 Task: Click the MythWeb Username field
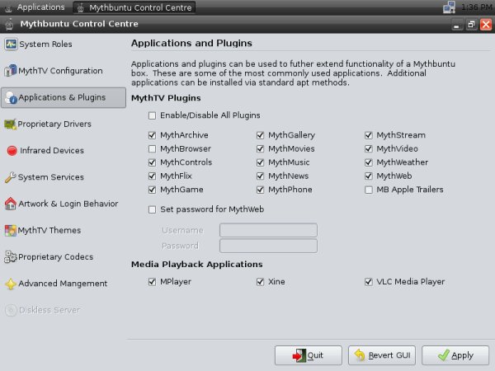click(x=268, y=230)
